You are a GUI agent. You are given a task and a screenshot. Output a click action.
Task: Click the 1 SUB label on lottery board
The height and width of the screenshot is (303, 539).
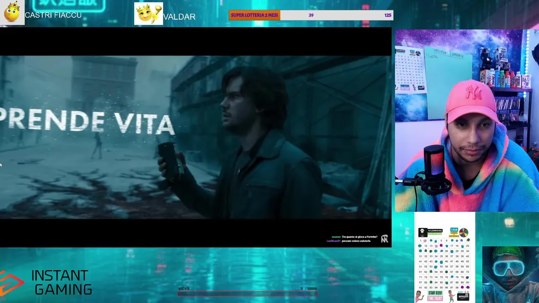coord(454,230)
